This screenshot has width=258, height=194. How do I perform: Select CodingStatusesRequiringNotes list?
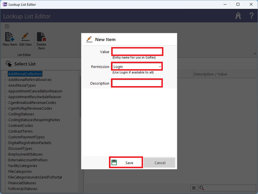pos(34,120)
